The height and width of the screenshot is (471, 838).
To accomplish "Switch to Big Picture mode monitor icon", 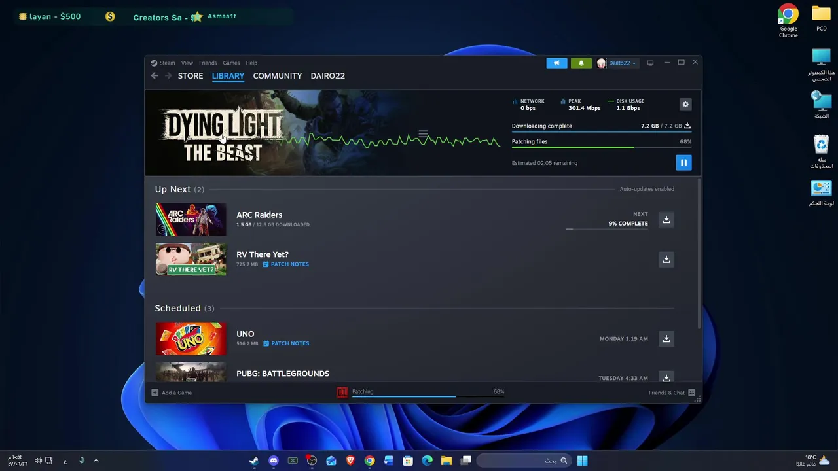I will click(x=650, y=63).
